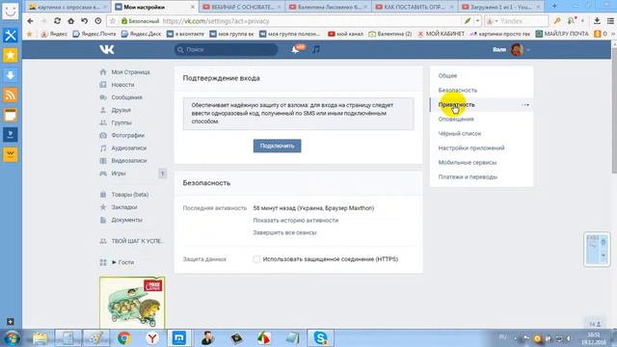The width and height of the screenshot is (617, 347).
Task: Open Настройки приложений section
Action: pyautogui.click(x=471, y=147)
